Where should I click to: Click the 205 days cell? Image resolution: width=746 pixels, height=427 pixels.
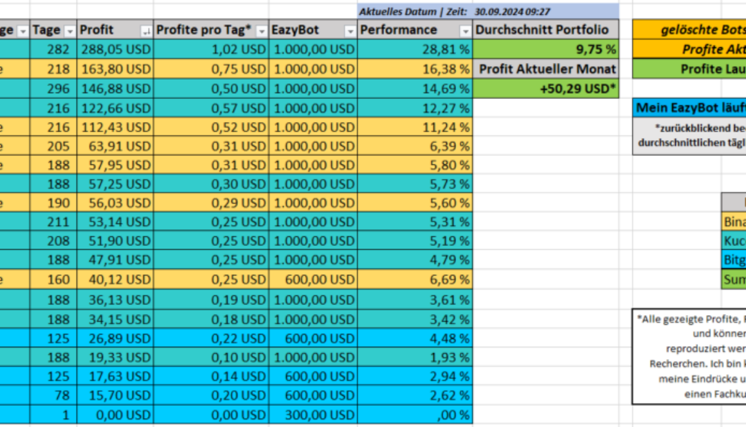pyautogui.click(x=53, y=146)
